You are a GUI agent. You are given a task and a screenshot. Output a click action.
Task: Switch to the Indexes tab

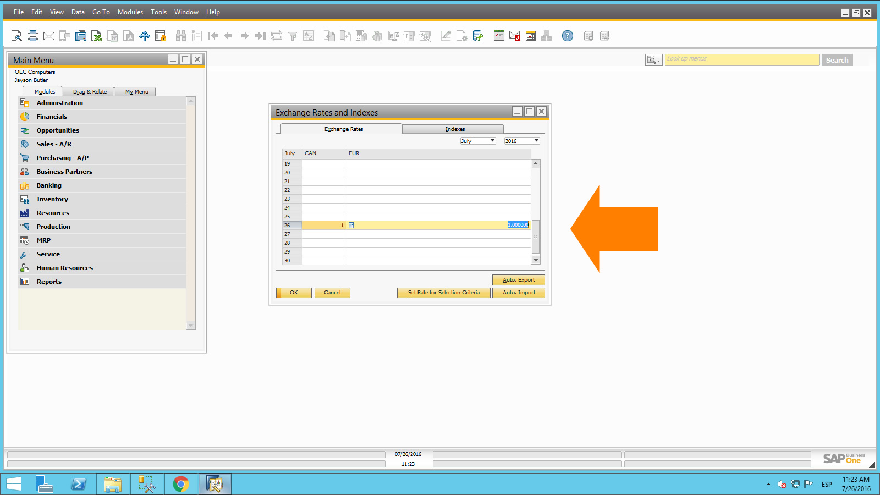(455, 129)
